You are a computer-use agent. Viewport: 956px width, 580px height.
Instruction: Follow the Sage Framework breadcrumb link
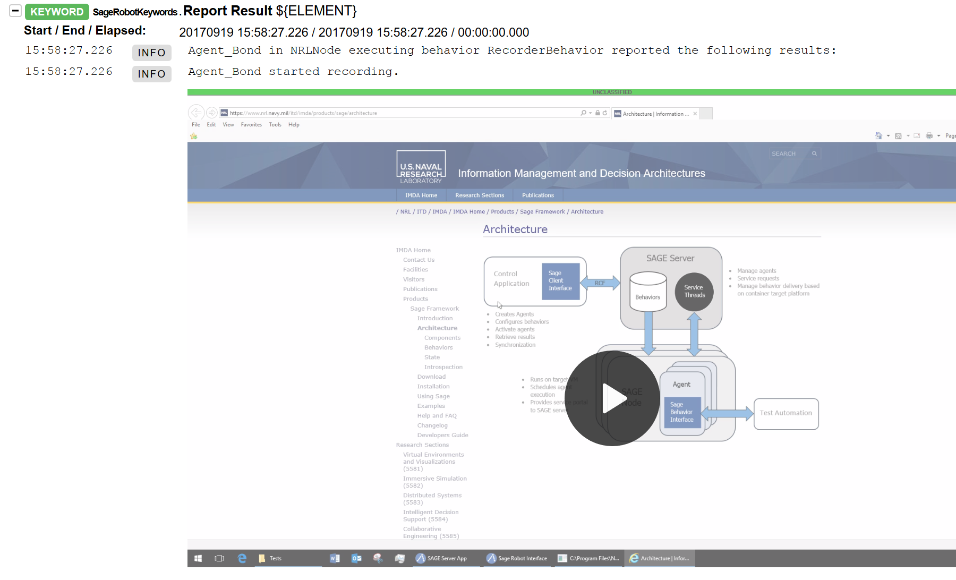[542, 212]
